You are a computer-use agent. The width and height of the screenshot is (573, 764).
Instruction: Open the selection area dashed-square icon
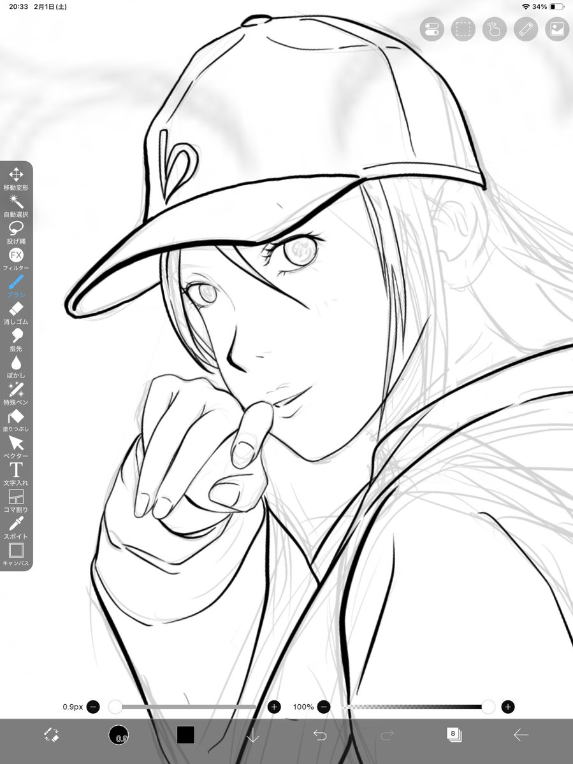[x=463, y=29]
